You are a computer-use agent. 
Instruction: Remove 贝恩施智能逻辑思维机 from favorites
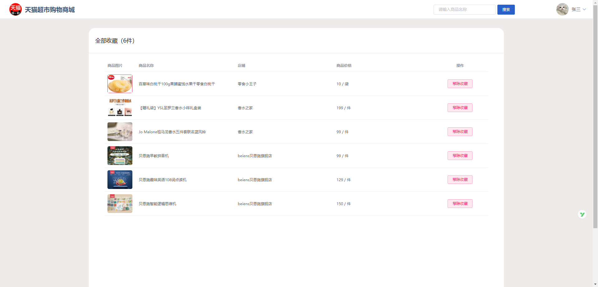(460, 204)
